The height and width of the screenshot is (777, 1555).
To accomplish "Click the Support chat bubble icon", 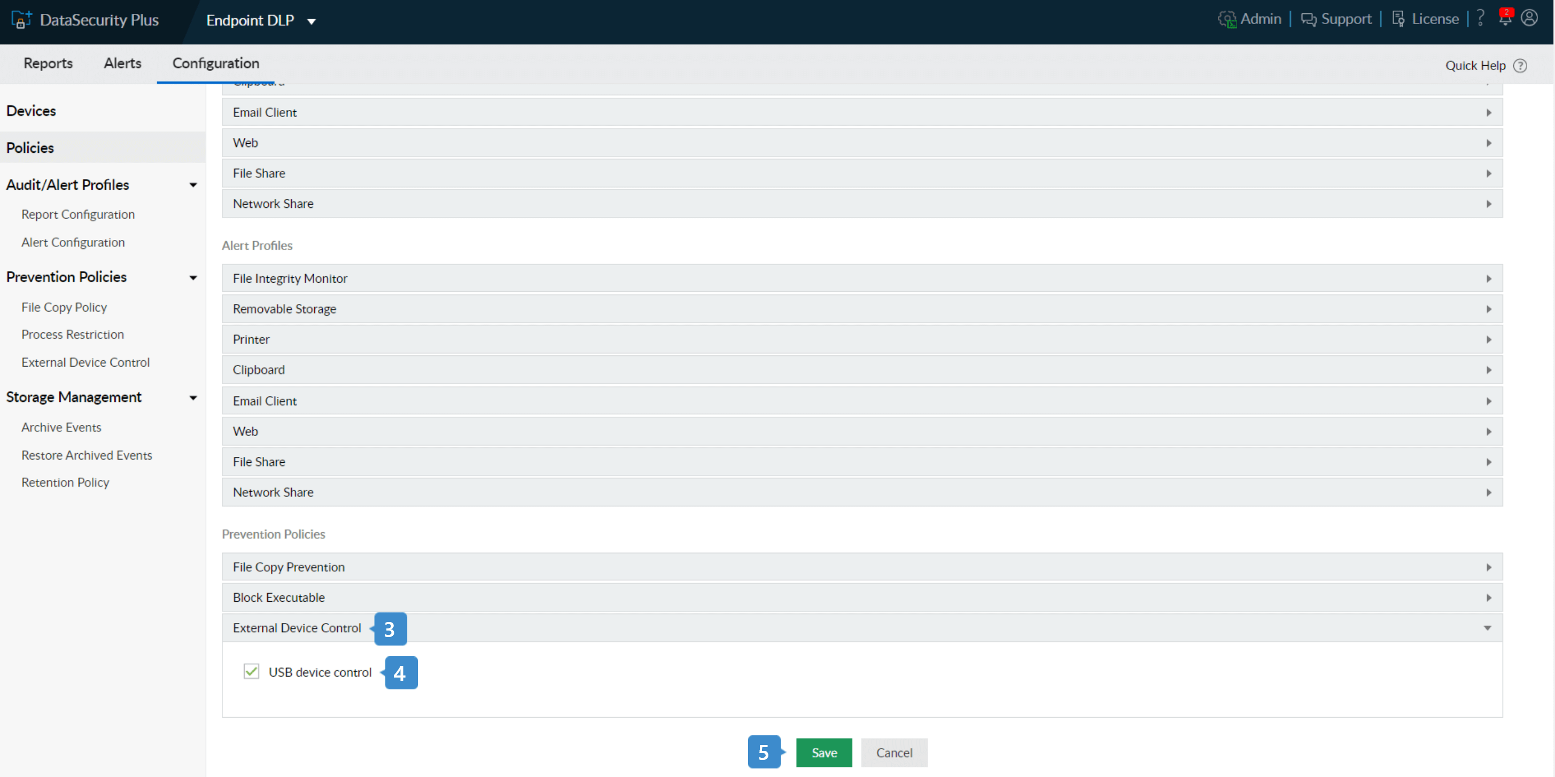I will 1309,19.
